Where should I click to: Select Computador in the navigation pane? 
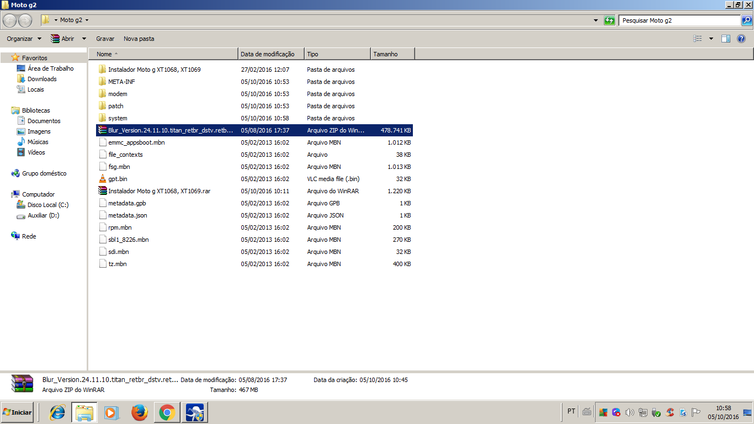coord(38,194)
